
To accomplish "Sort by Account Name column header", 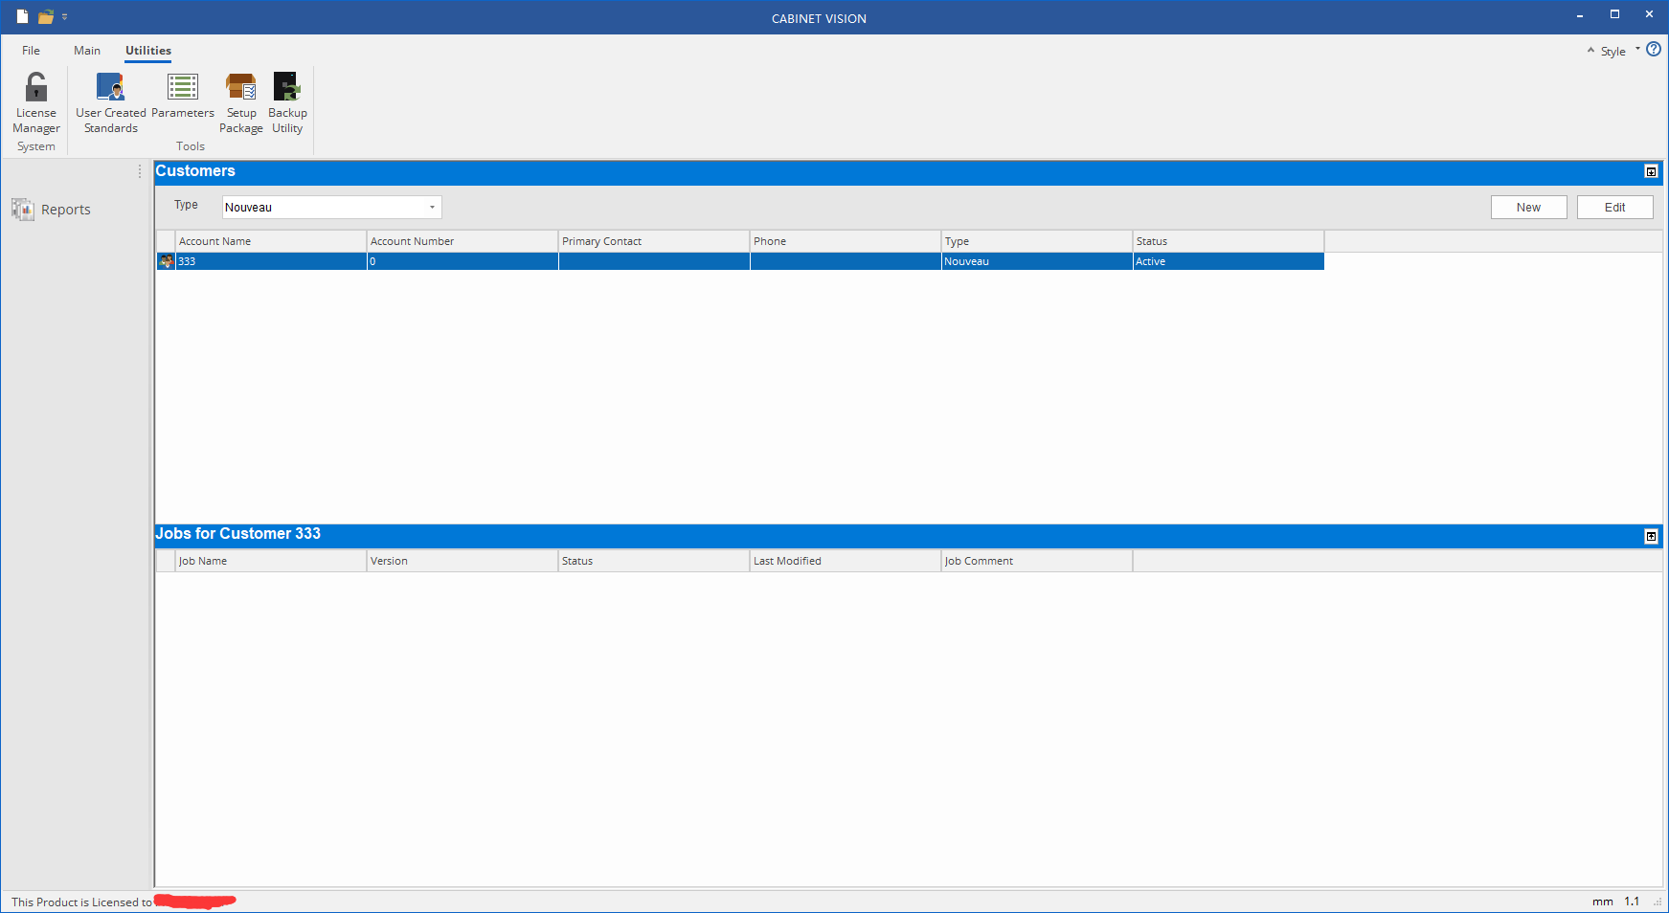I will pos(271,241).
